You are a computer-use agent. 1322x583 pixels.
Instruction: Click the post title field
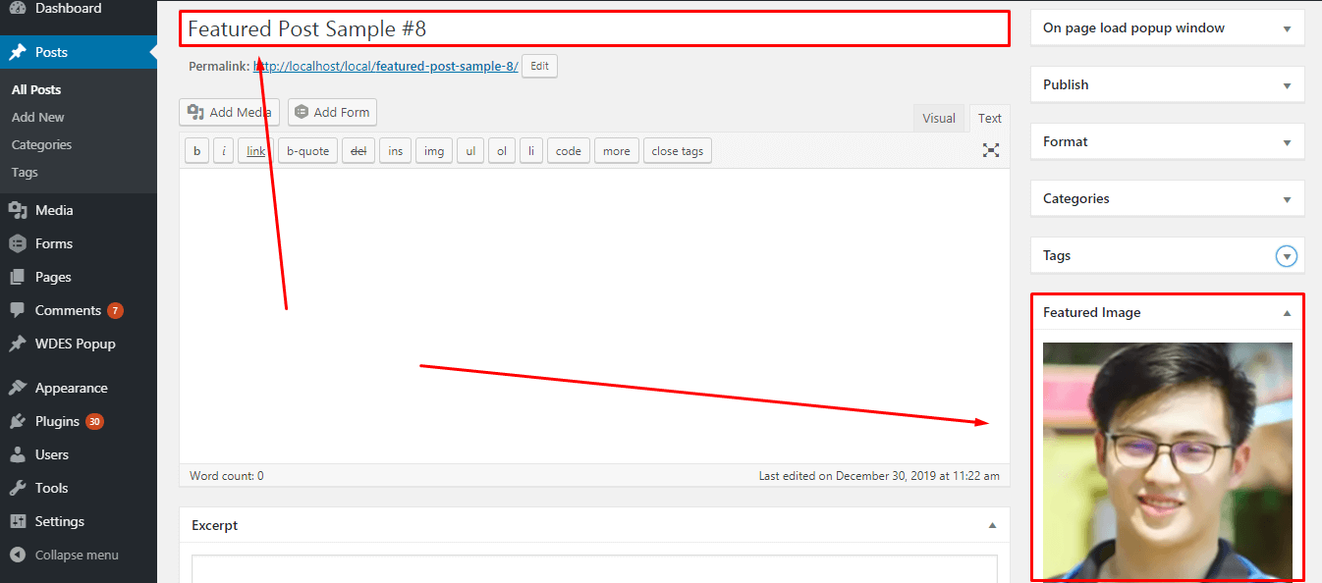594,28
